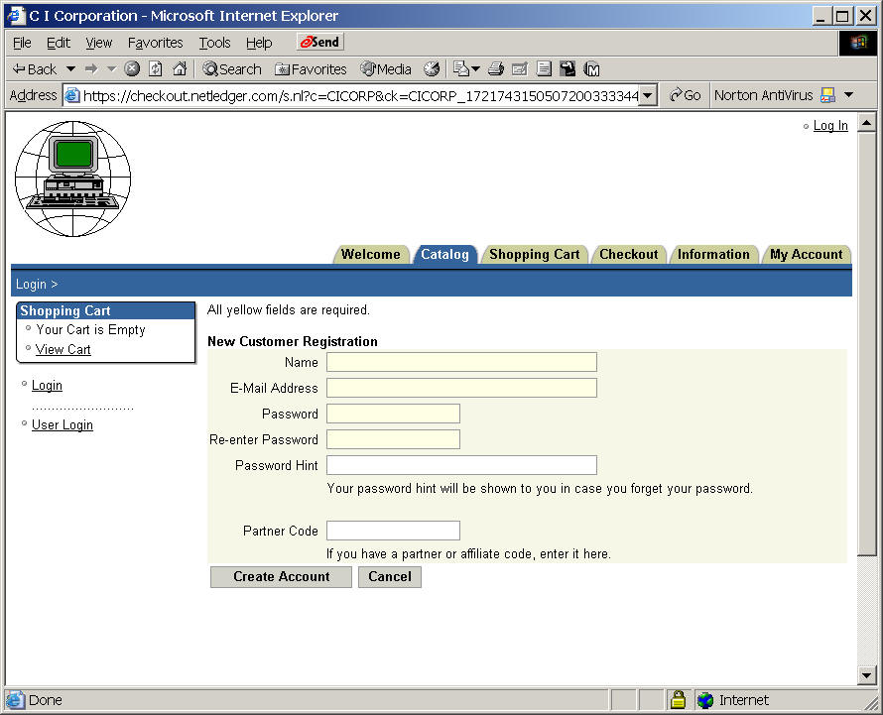The image size is (883, 715).
Task: Expand the Norton AntiVirus dropdown arrow
Action: tap(848, 95)
